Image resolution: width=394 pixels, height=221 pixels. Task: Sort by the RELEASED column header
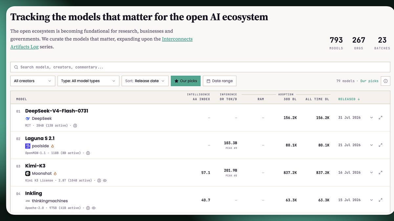coord(349,99)
